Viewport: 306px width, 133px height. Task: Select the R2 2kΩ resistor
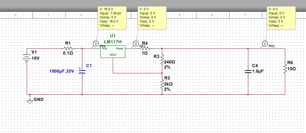[162, 84]
